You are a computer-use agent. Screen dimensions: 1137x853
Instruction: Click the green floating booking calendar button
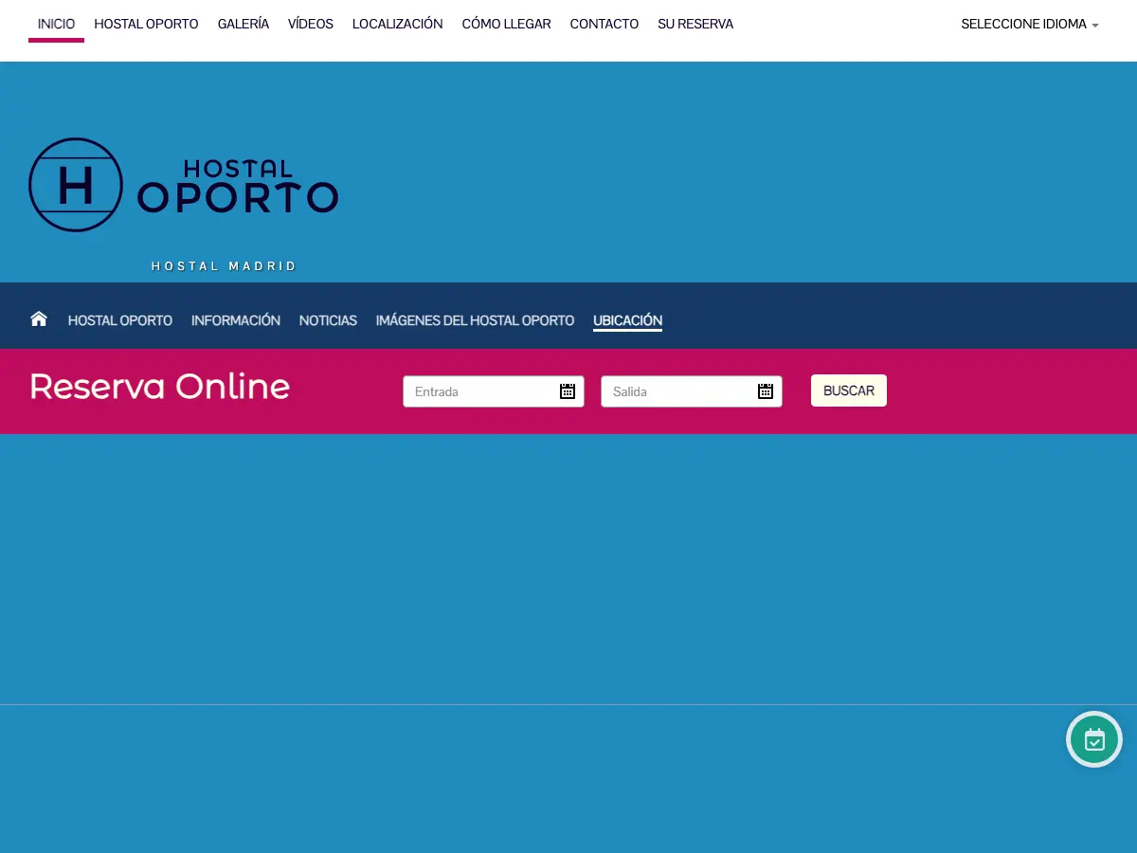[x=1094, y=739]
